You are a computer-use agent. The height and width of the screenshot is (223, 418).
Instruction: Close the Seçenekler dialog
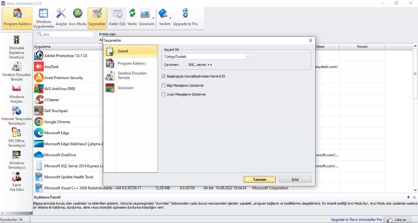(311, 40)
